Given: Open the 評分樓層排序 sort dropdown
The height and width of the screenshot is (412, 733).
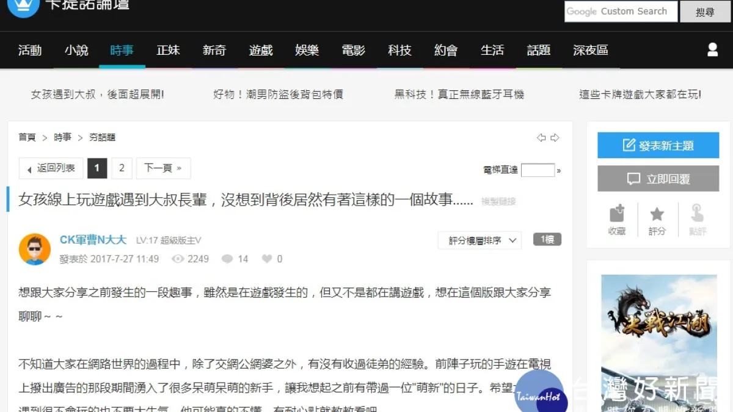Looking at the screenshot, I should (480, 240).
